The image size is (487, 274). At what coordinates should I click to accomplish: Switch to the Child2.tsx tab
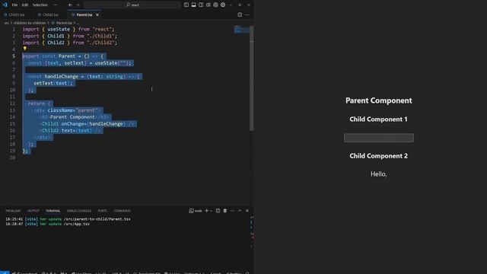(50, 14)
